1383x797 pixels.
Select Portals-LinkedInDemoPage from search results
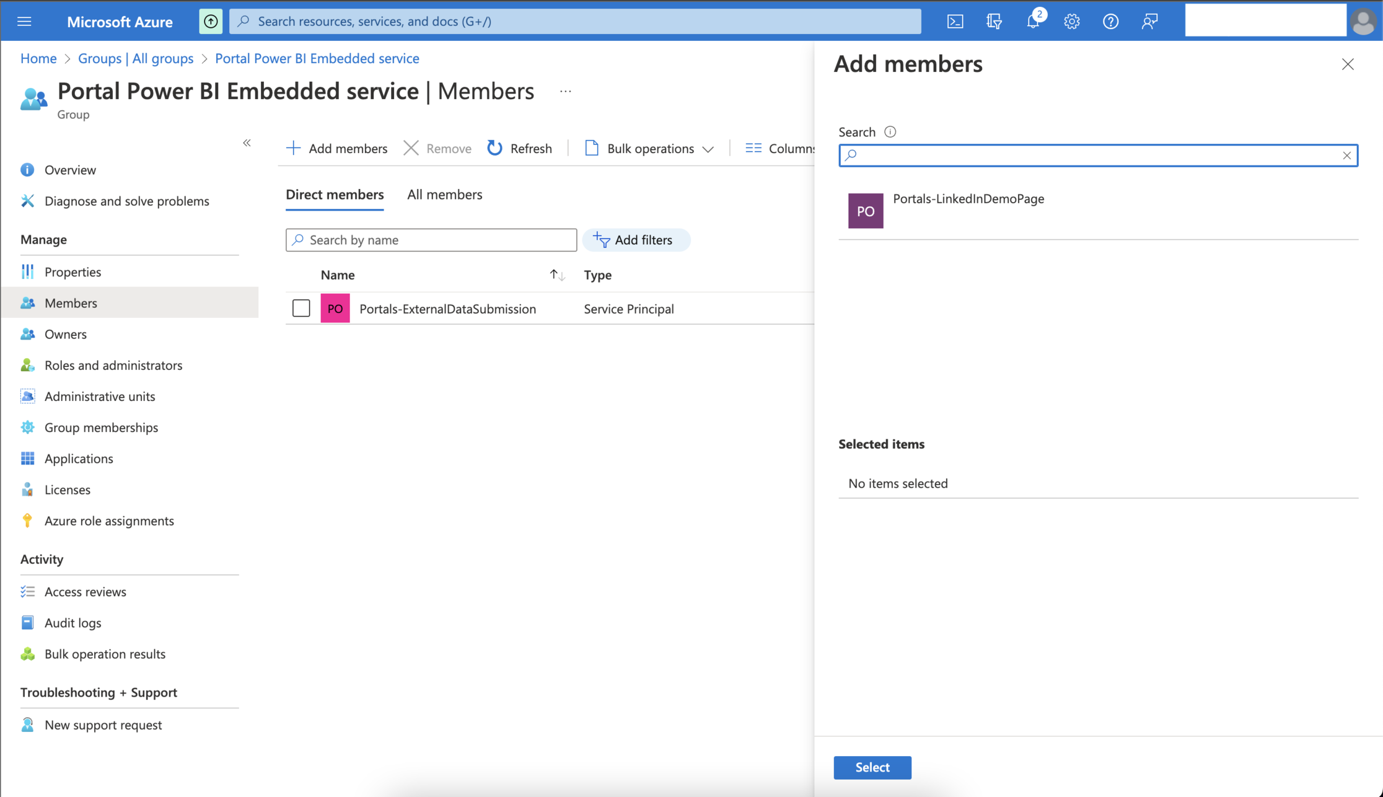click(x=968, y=199)
